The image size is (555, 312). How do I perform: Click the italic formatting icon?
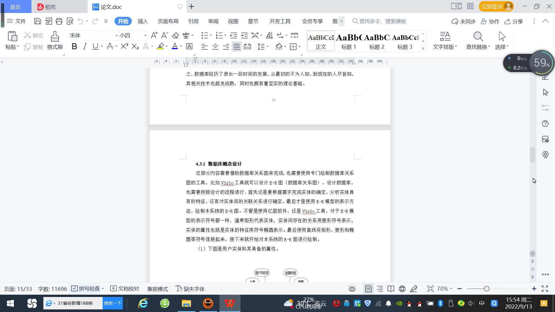tap(85, 46)
